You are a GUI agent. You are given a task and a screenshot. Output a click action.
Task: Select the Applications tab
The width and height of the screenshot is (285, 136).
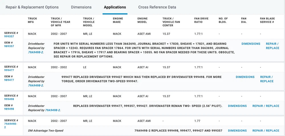coord(115,7)
